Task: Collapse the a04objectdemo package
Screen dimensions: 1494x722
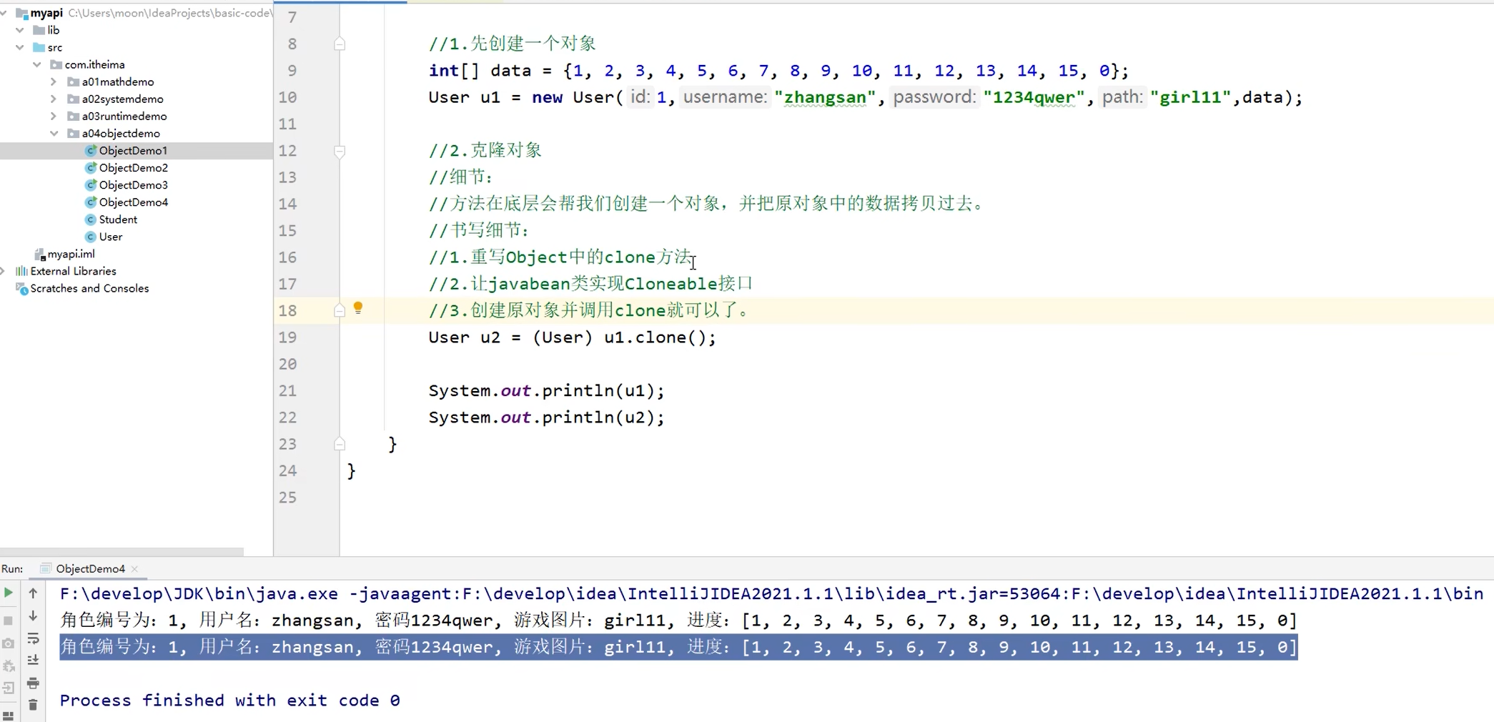Action: point(54,133)
